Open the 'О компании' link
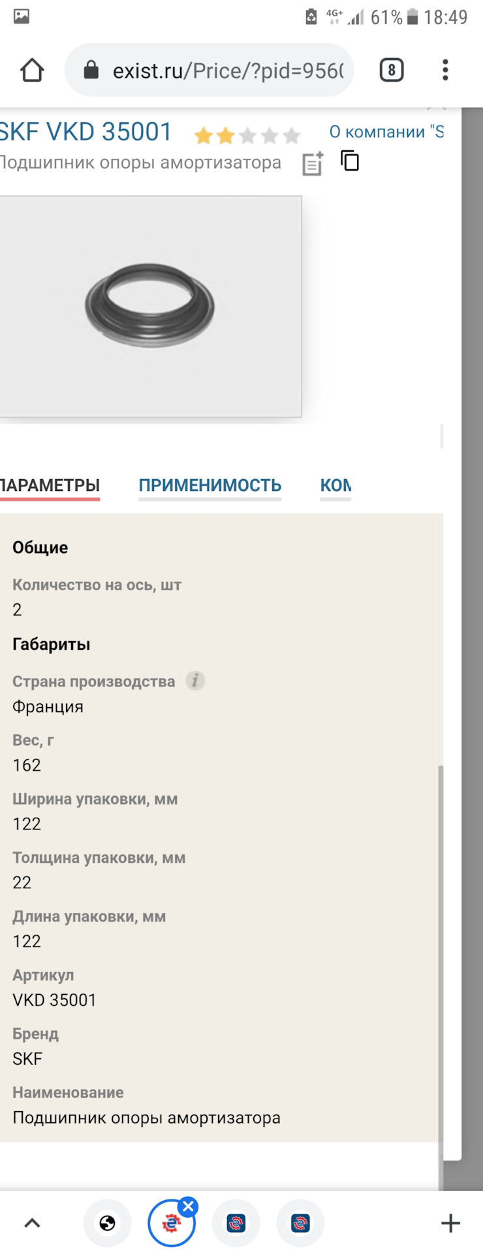 (386, 132)
